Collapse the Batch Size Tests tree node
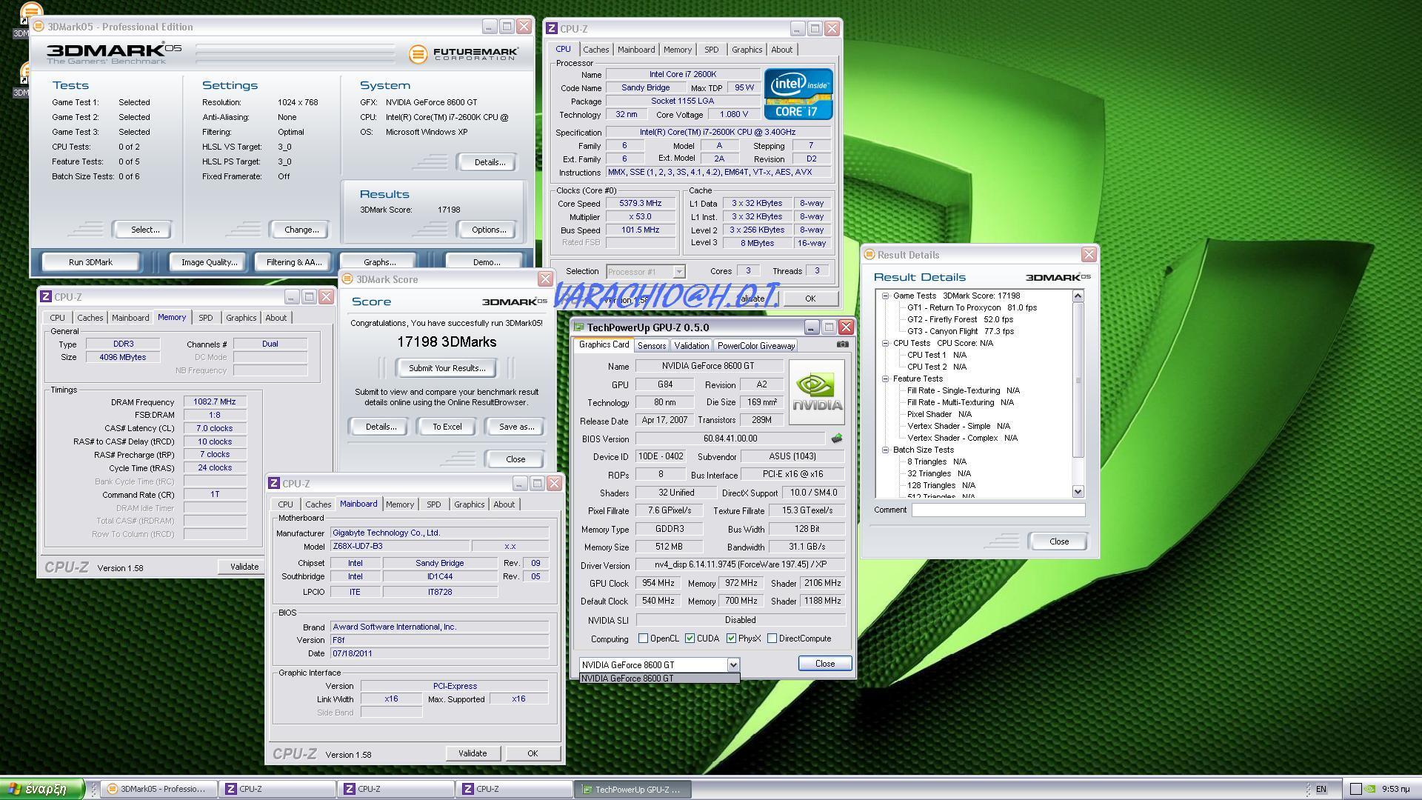 tap(885, 450)
